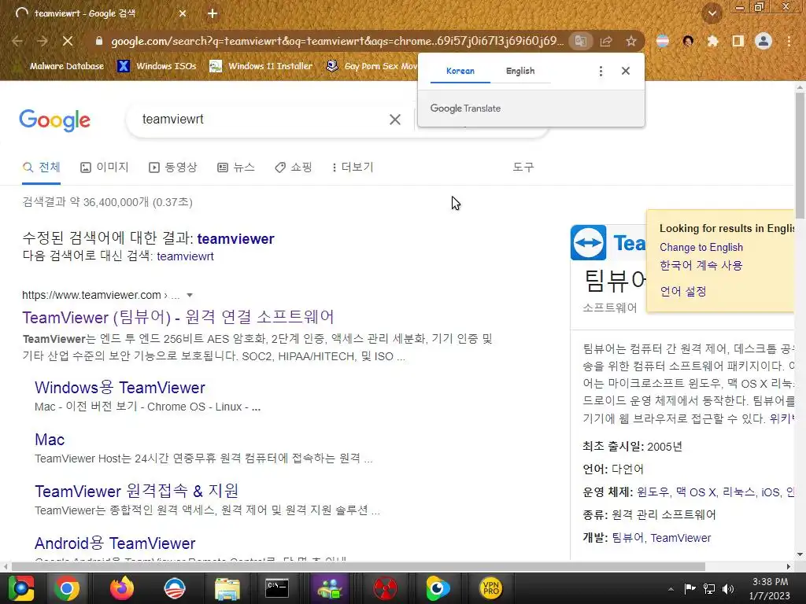Open Android용 TeamViewer sitelink

115,543
